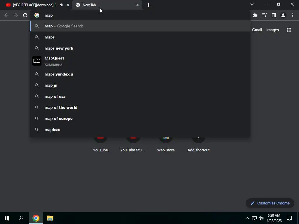Open the profile avatar menu
The width and height of the screenshot is (299, 224).
pyautogui.click(x=283, y=15)
